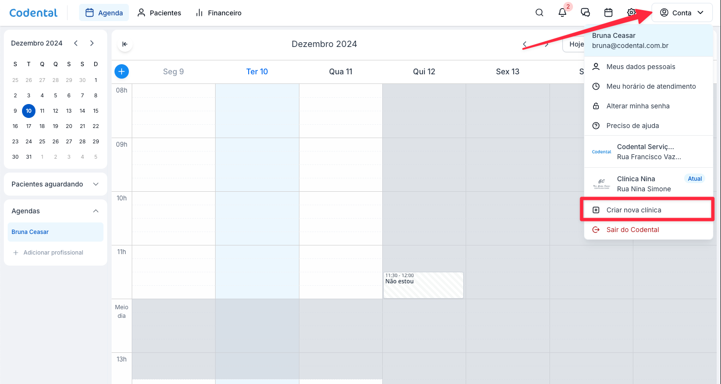Open the Pacientes tab

click(160, 13)
